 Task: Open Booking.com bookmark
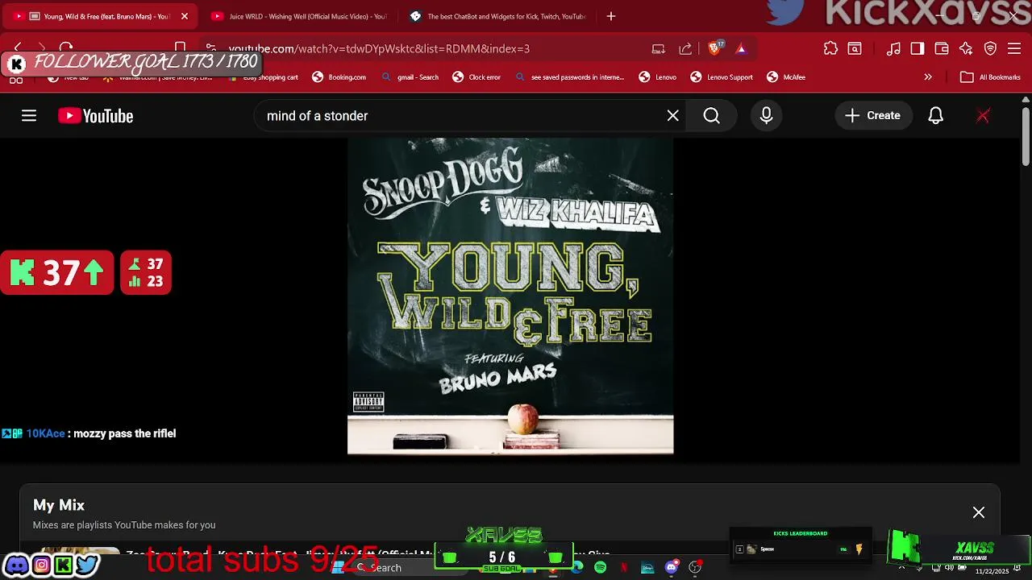tap(339, 77)
